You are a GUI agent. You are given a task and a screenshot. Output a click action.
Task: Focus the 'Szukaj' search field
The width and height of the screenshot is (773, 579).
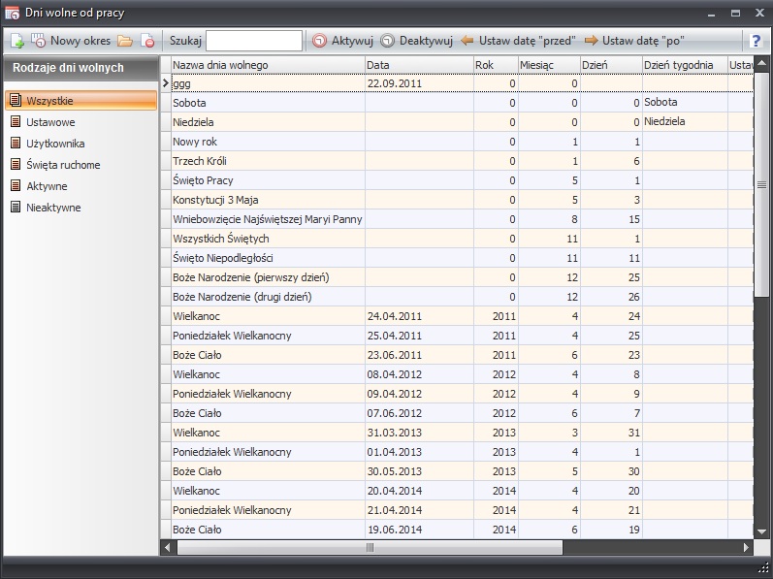click(253, 41)
